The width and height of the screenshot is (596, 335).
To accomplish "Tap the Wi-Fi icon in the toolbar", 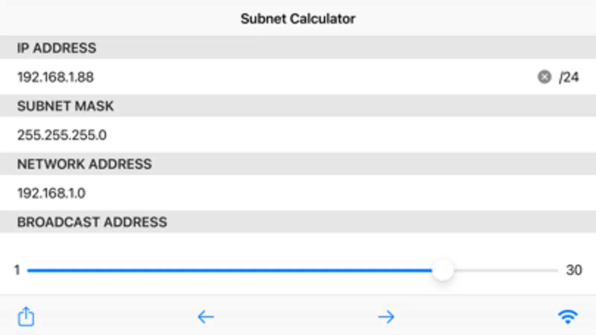I will point(567,317).
